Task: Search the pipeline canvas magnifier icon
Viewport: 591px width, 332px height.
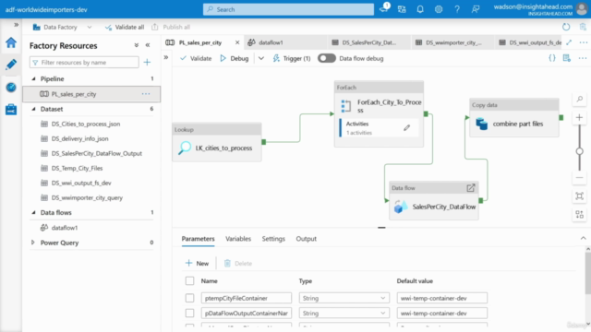Action: [579, 99]
